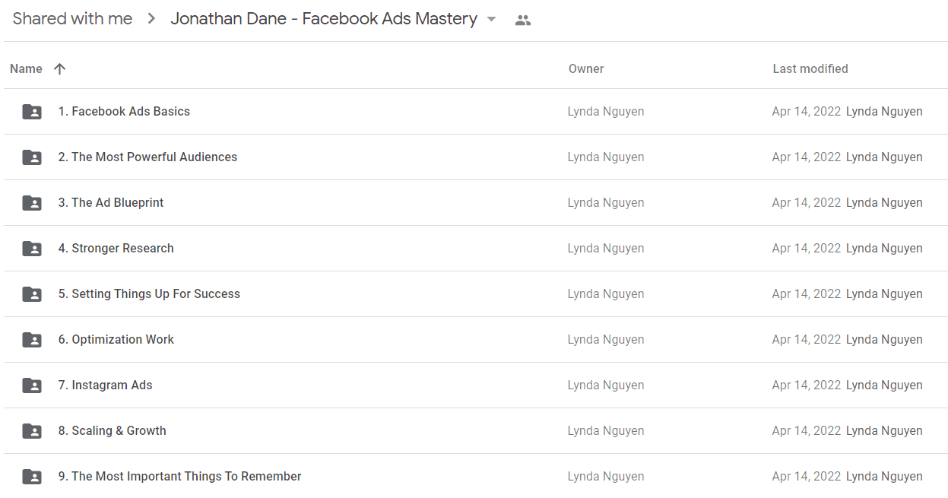Select folder name 5. Setting Things Up For Success
This screenshot has width=948, height=498.
(149, 293)
